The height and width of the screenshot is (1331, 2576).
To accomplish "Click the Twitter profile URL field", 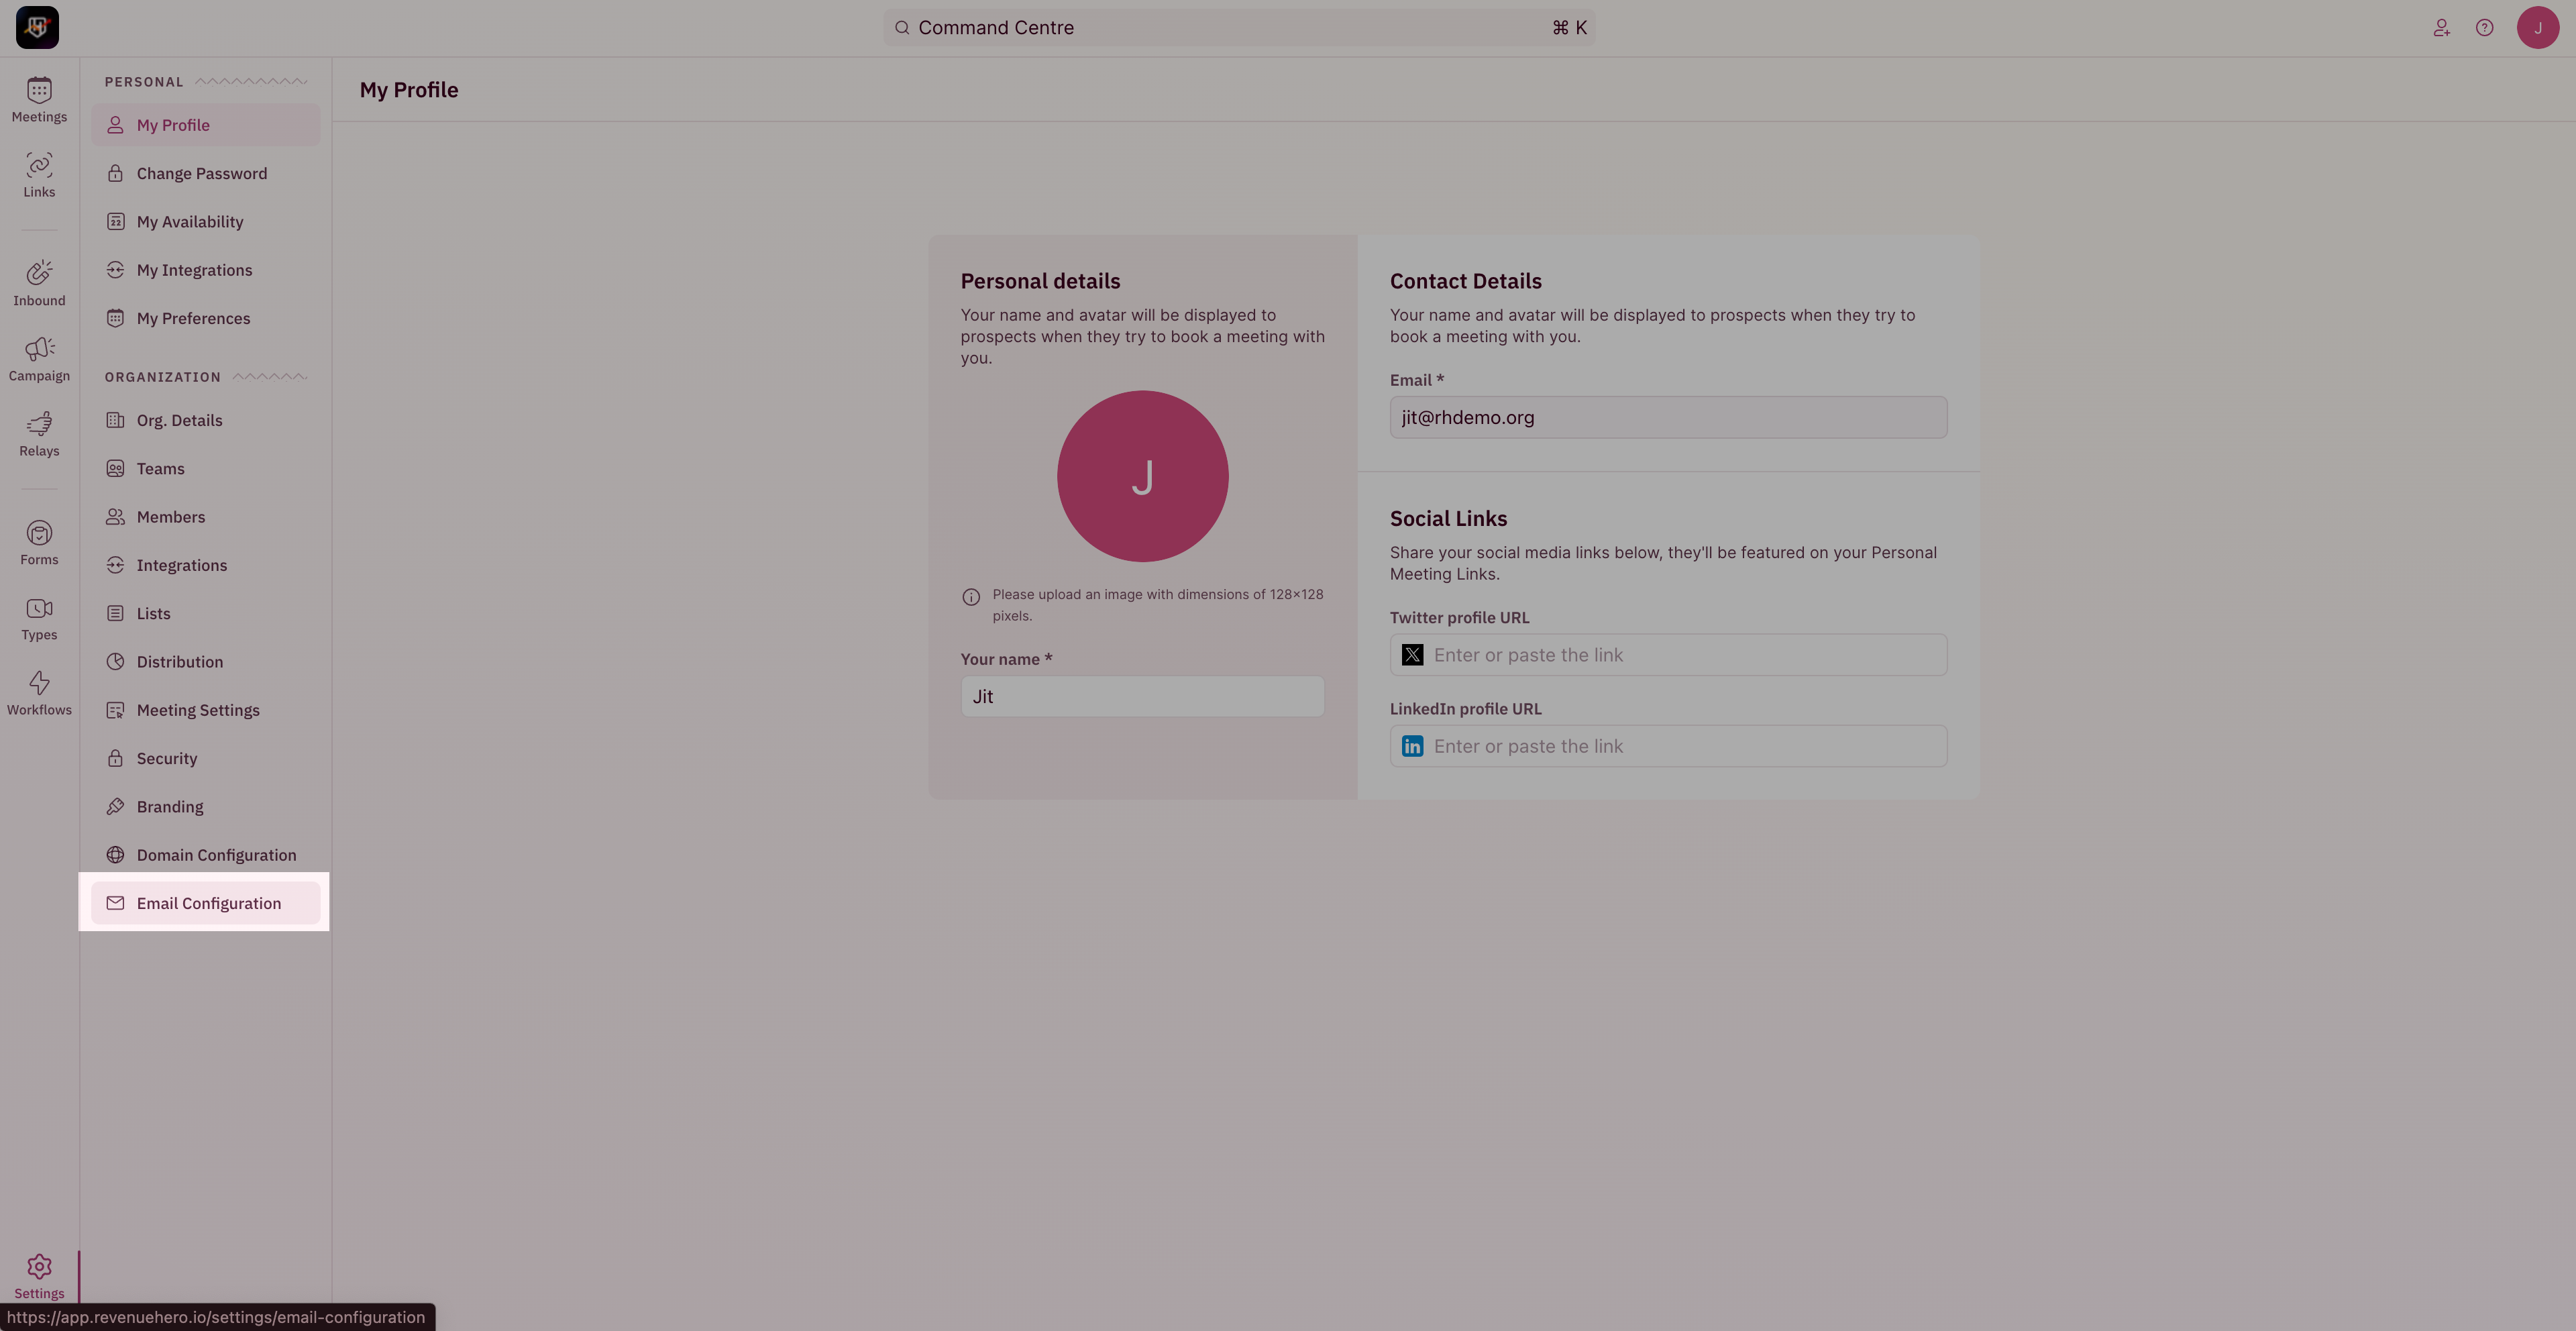I will click(1668, 655).
